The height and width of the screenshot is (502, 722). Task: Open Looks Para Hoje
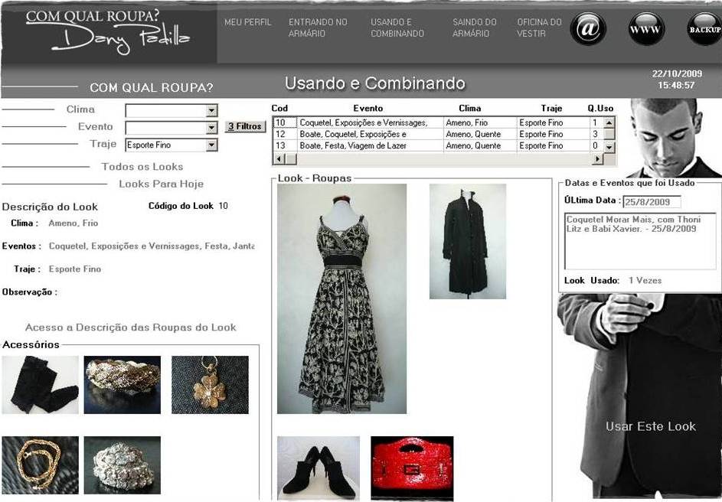(x=161, y=184)
